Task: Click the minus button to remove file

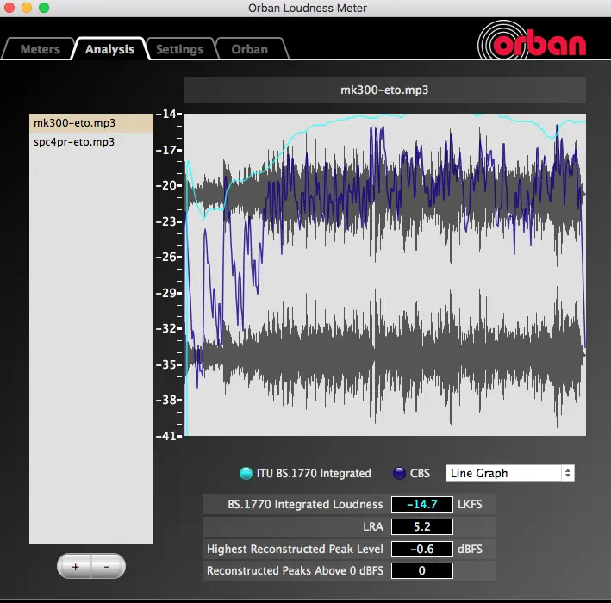Action: pos(106,567)
